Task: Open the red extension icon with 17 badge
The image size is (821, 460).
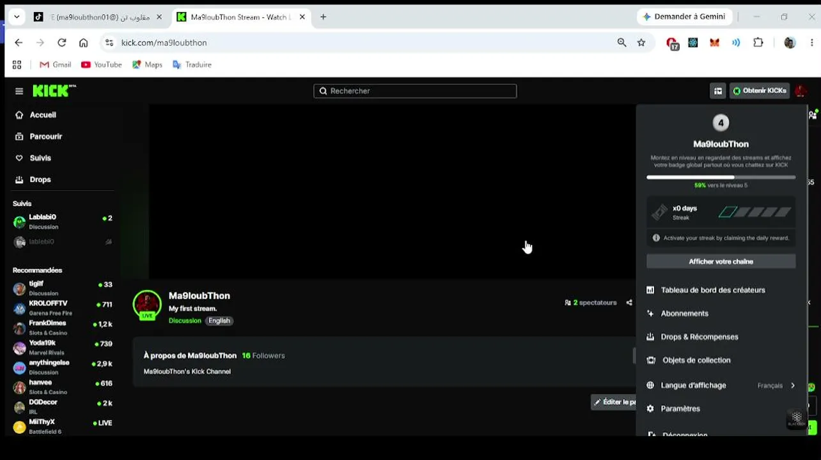Action: click(x=672, y=43)
